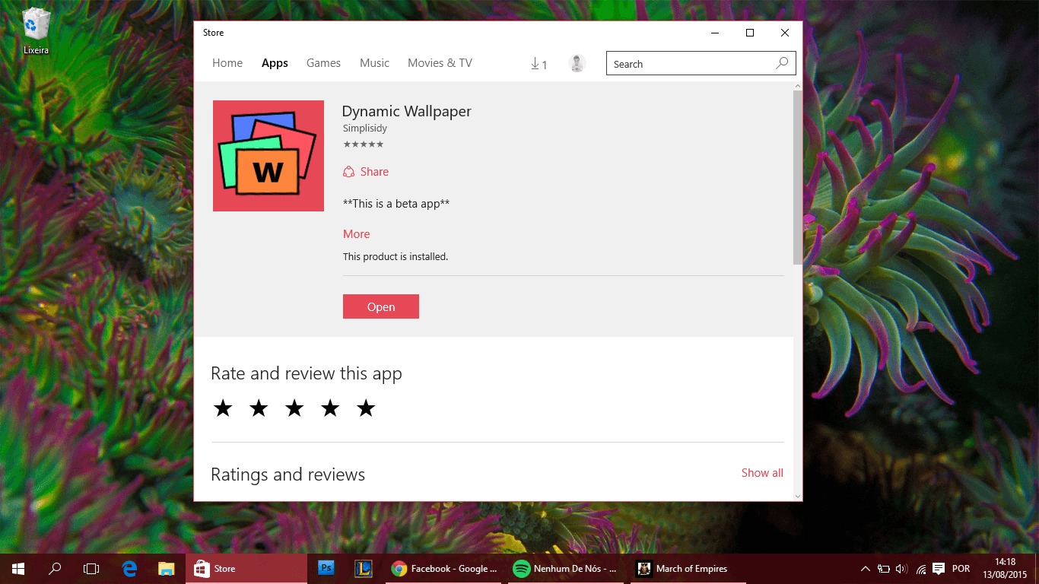The width and height of the screenshot is (1039, 584).
Task: Expand the More description link
Action: click(356, 234)
